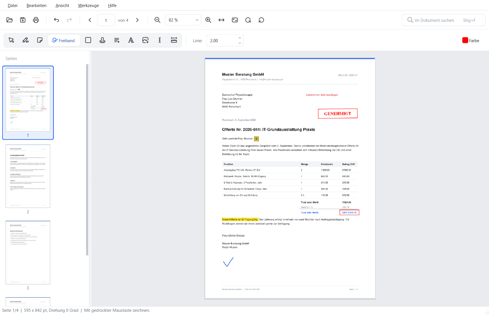Click the yellow note icon after Frau Brunner

point(256,139)
